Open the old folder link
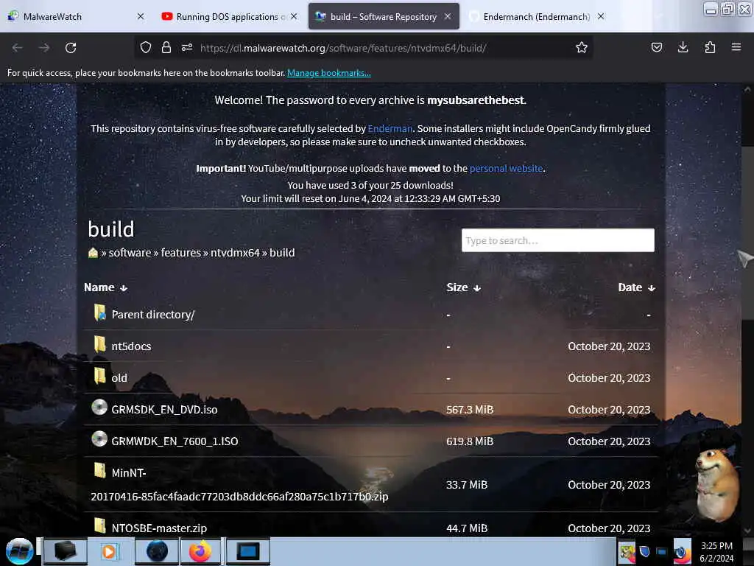The height and width of the screenshot is (566, 754). [119, 378]
